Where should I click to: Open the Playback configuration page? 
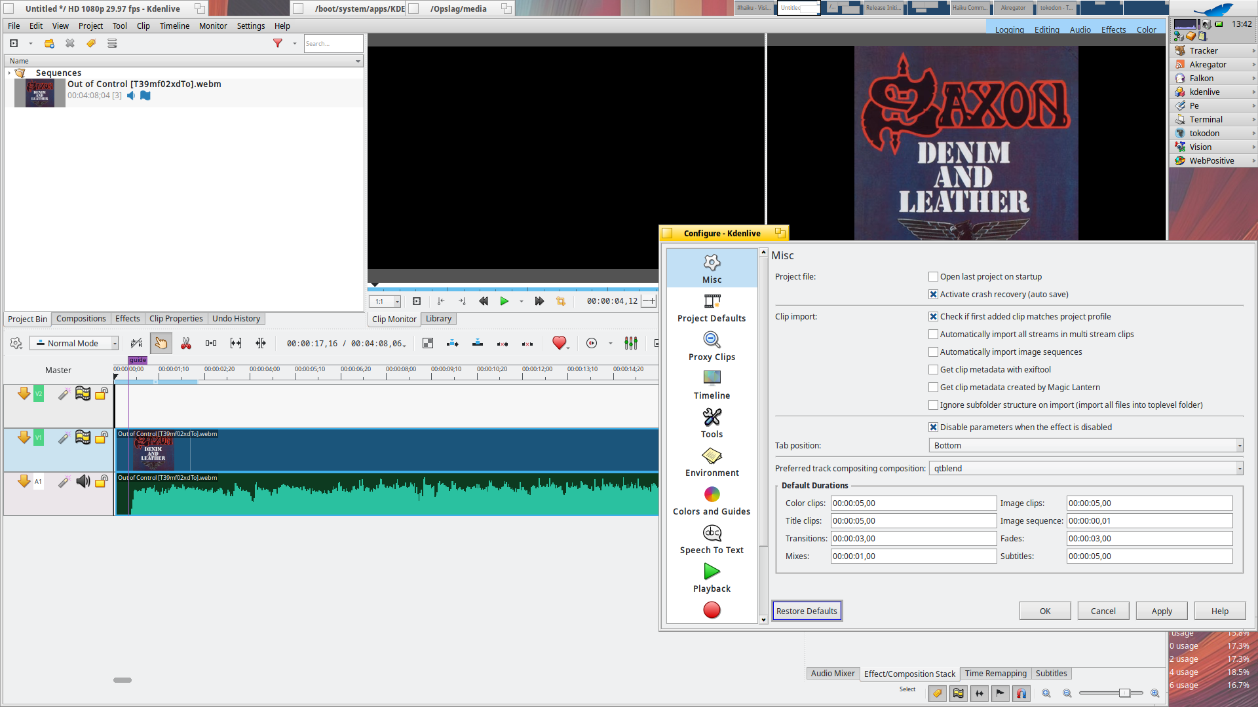click(x=712, y=578)
